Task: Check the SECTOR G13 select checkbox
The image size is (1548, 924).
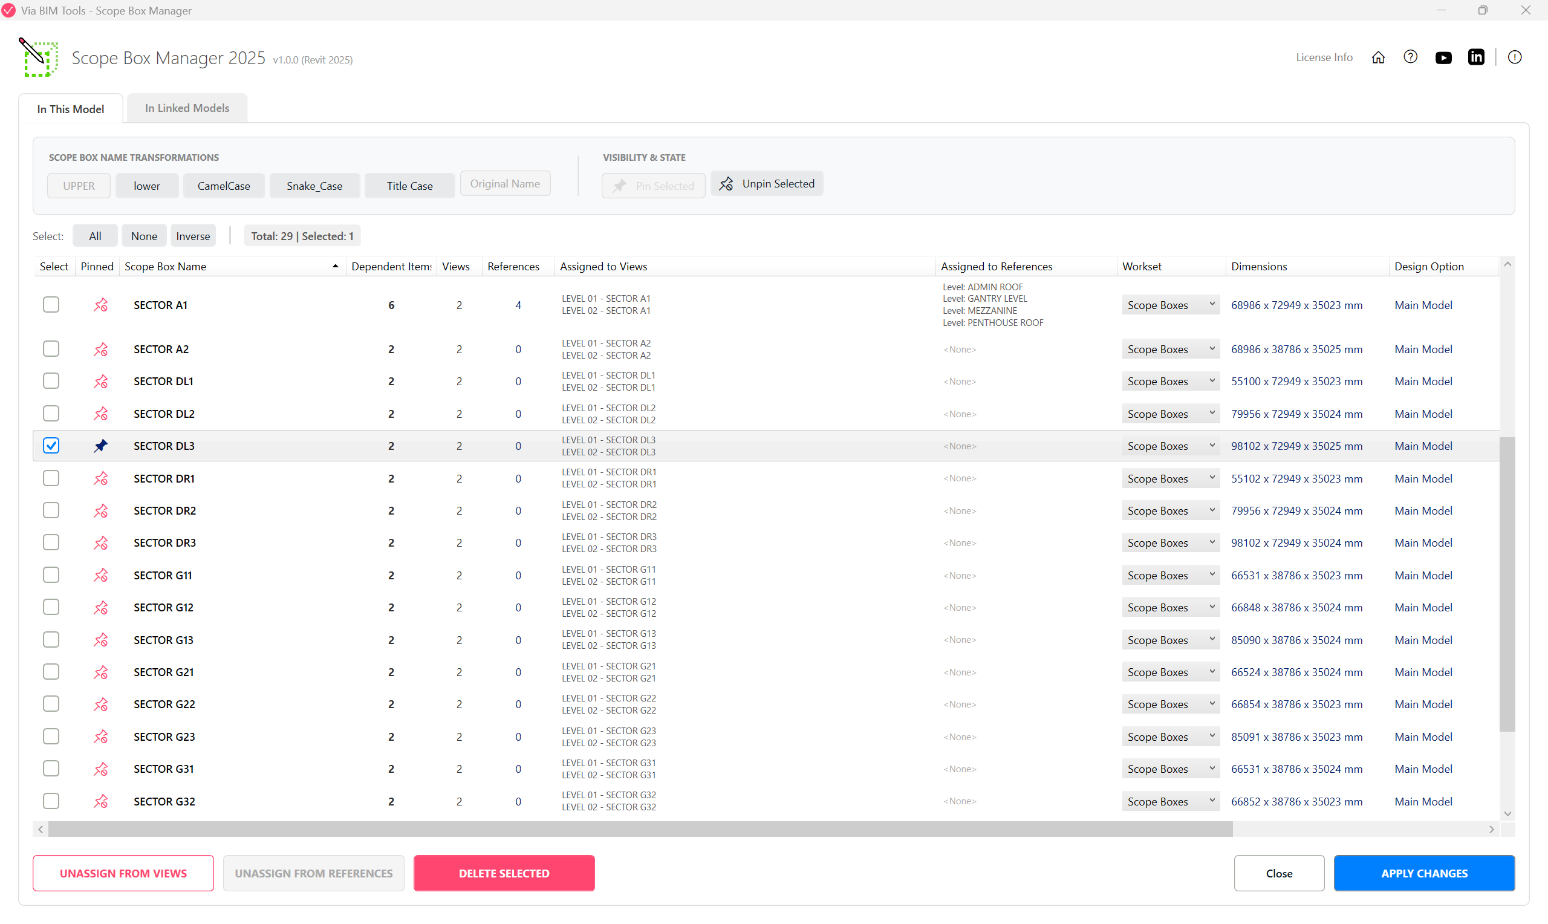Action: [51, 639]
